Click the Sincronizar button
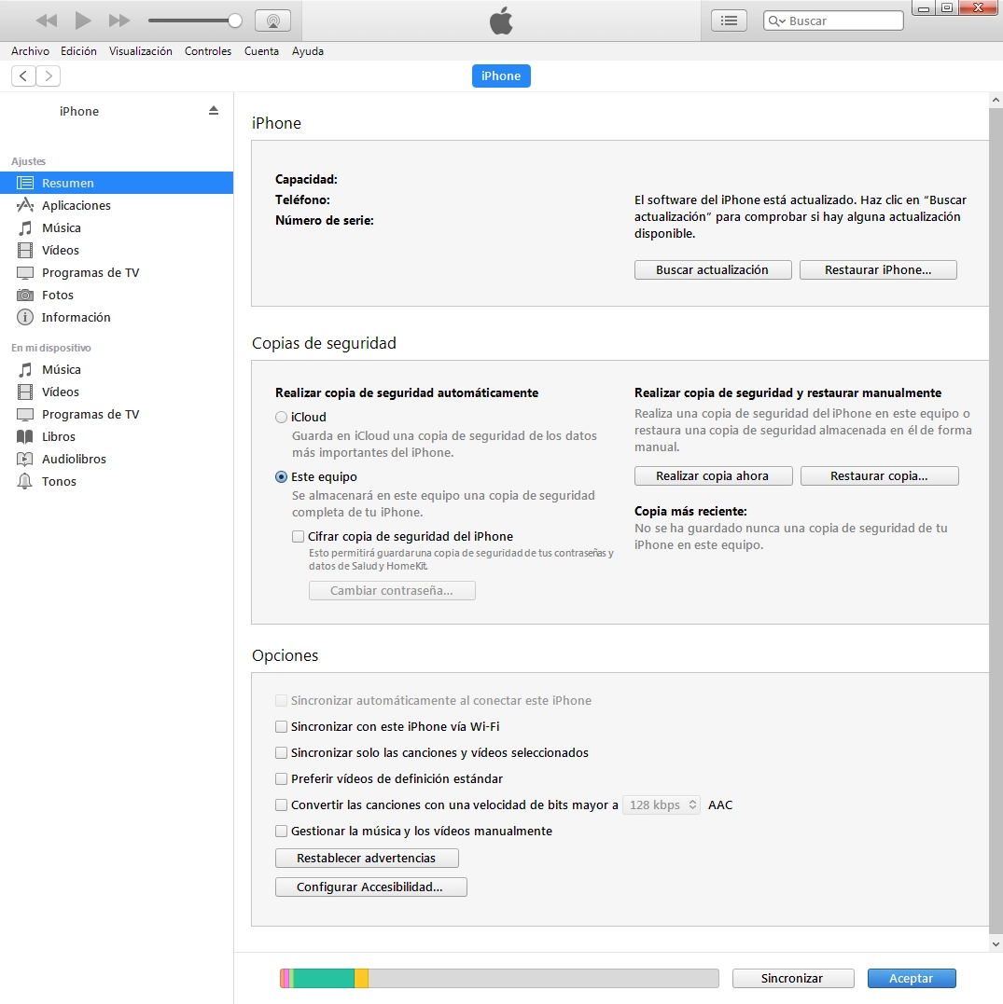The image size is (1003, 1004). click(x=792, y=978)
